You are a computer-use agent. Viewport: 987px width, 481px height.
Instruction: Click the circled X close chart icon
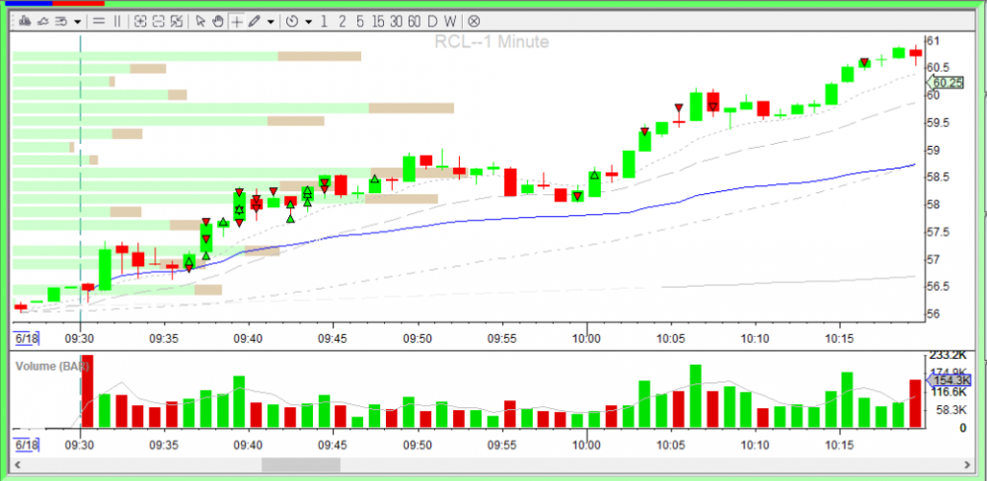[x=474, y=21]
